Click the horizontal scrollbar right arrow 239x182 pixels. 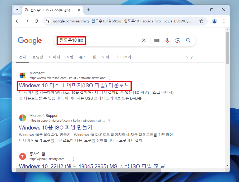pyautogui.click(x=223, y=170)
